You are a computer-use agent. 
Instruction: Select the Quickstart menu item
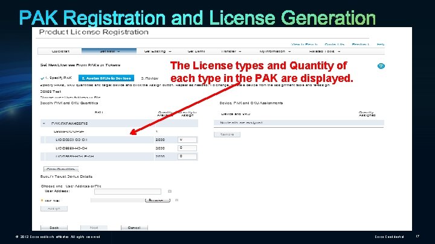pos(60,51)
